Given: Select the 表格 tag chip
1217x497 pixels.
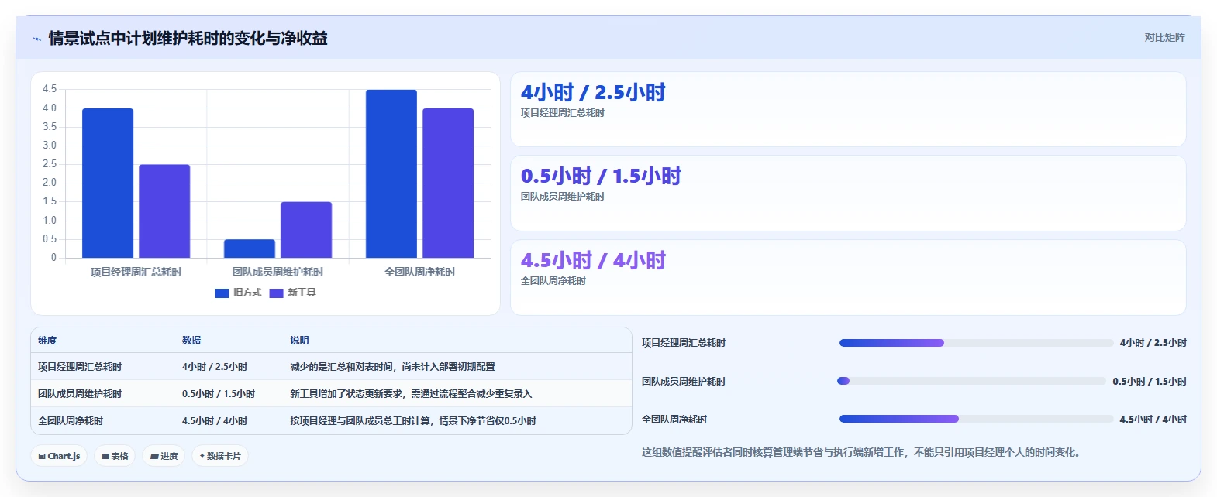Looking at the screenshot, I should pyautogui.click(x=115, y=456).
